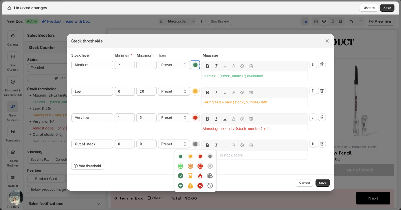Grab the drag handle of the Low row
The width and height of the screenshot is (401, 210).
(x=313, y=91)
